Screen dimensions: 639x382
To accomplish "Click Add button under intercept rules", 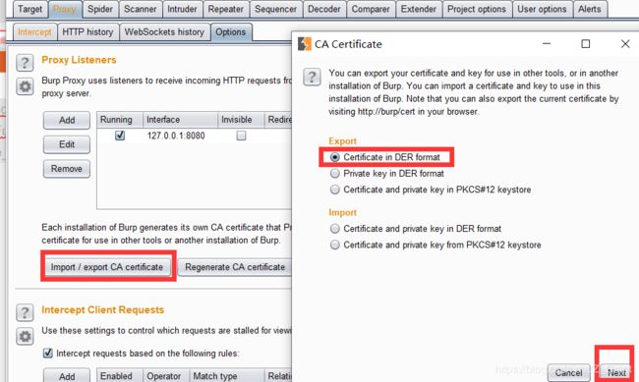I will (67, 376).
